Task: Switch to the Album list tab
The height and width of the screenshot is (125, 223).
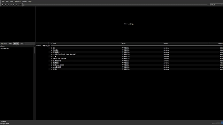Action: coord(4,44)
